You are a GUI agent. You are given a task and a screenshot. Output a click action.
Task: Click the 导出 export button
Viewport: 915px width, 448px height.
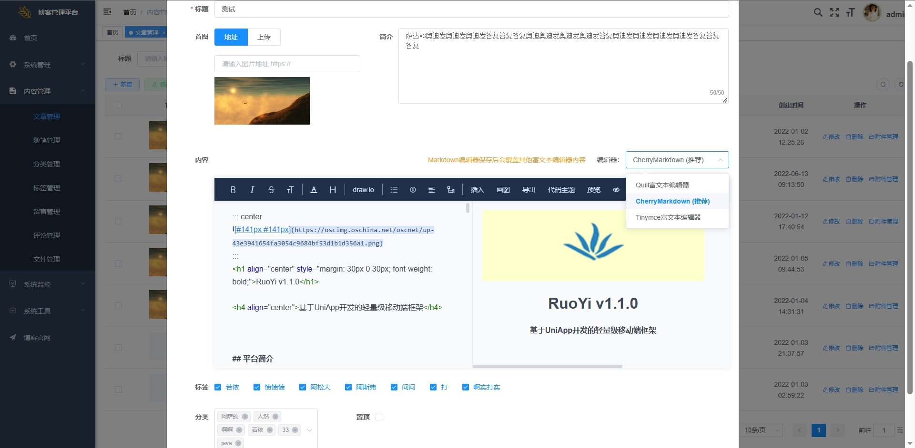pos(529,190)
